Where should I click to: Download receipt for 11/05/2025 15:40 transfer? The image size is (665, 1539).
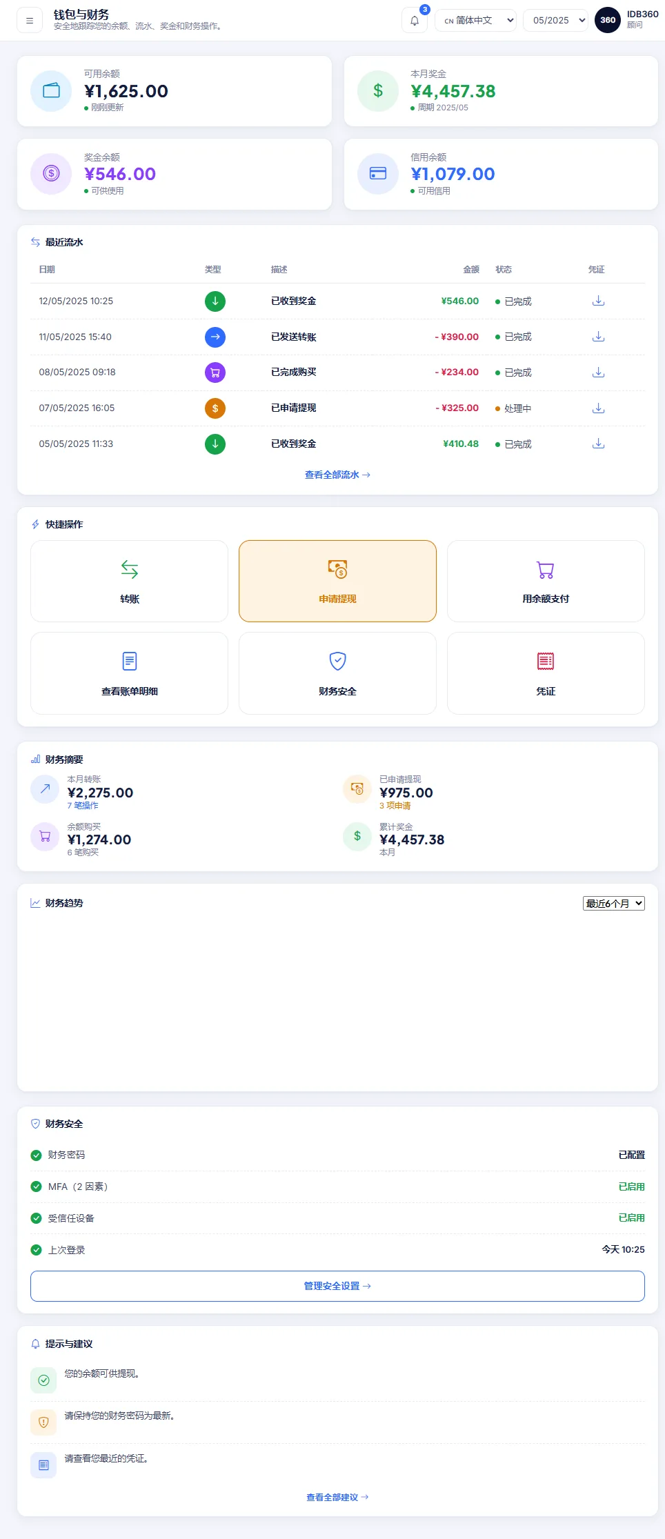(599, 337)
